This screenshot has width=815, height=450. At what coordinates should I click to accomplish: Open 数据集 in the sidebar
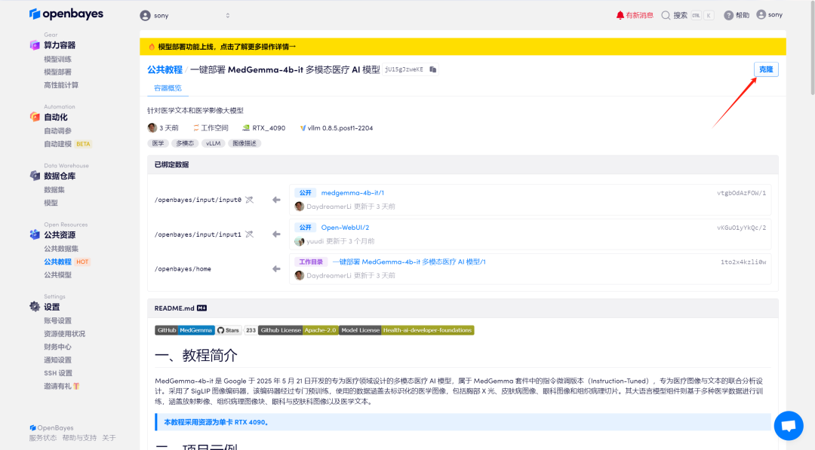coord(54,190)
